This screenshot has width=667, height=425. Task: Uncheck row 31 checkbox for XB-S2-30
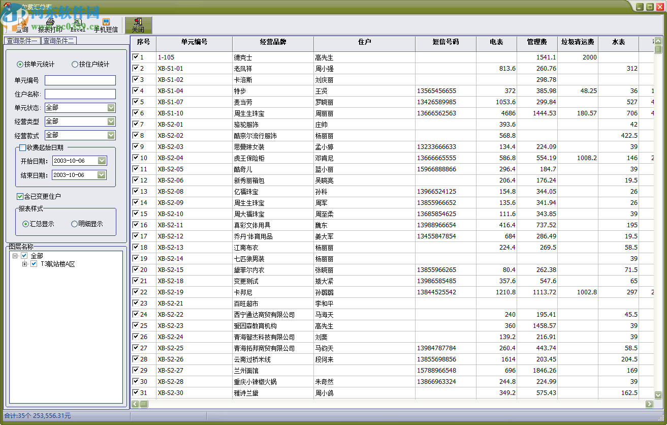tap(136, 392)
